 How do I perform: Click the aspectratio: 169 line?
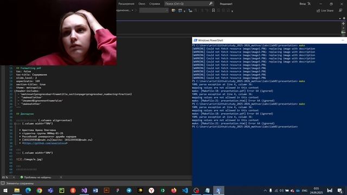[28, 81]
